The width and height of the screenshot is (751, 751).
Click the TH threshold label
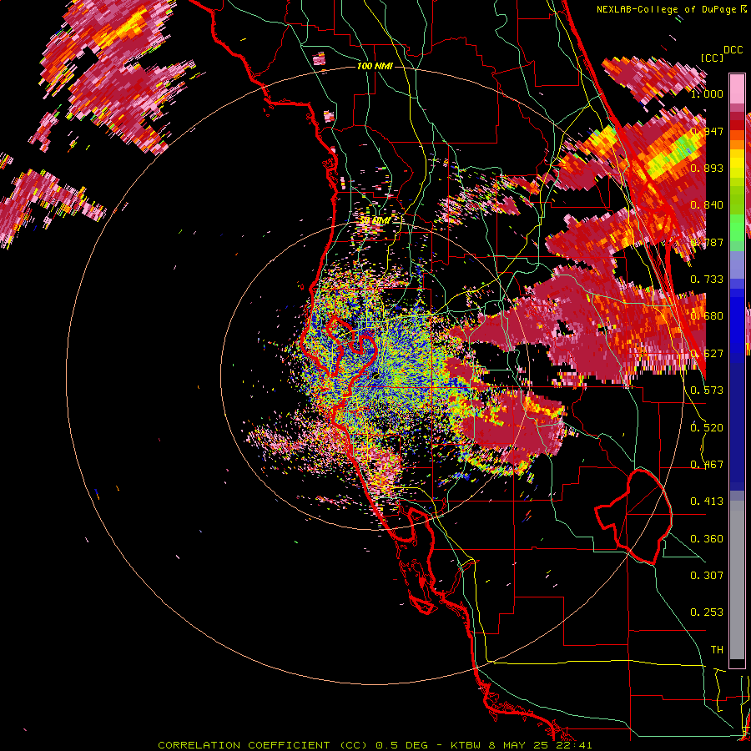pos(717,649)
